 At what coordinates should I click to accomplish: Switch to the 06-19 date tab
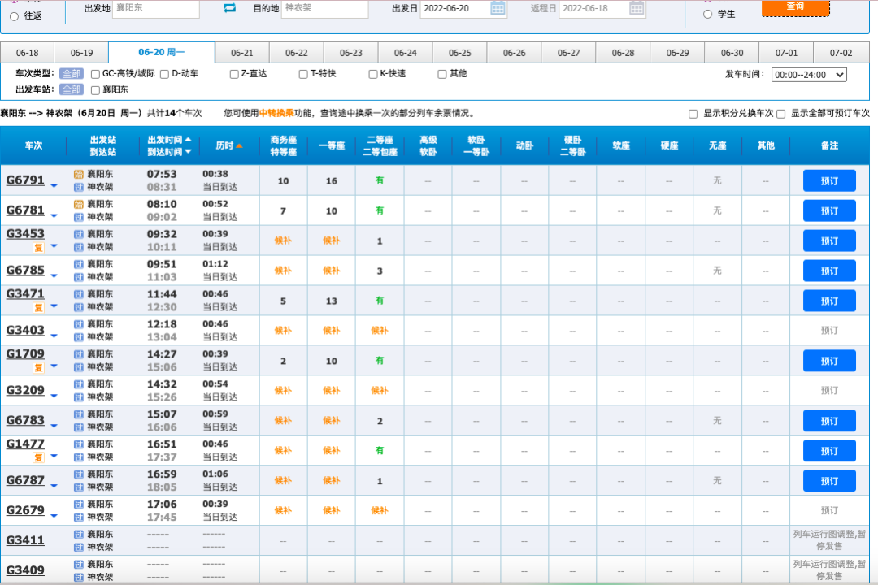[x=82, y=53]
